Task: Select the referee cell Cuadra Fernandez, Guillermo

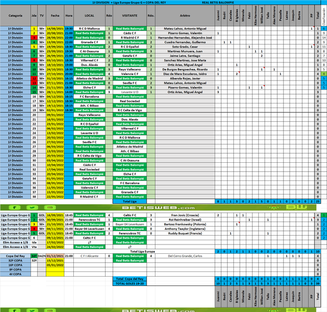Action: pyautogui.click(x=185, y=42)
